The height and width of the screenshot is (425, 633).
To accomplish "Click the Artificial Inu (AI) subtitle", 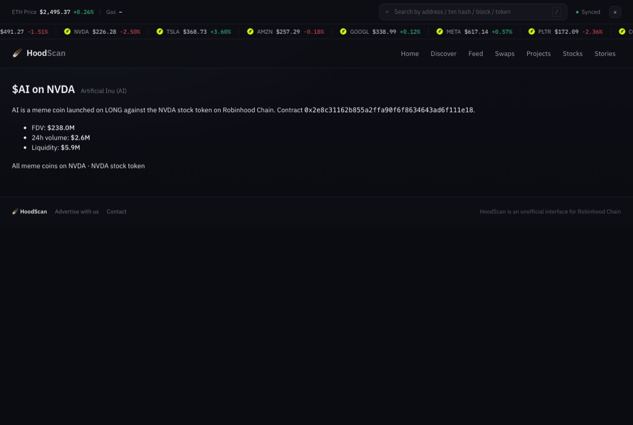I will coord(104,91).
